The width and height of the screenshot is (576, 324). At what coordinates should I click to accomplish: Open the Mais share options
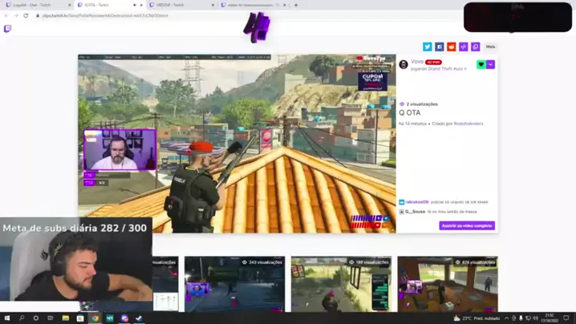tap(490, 47)
